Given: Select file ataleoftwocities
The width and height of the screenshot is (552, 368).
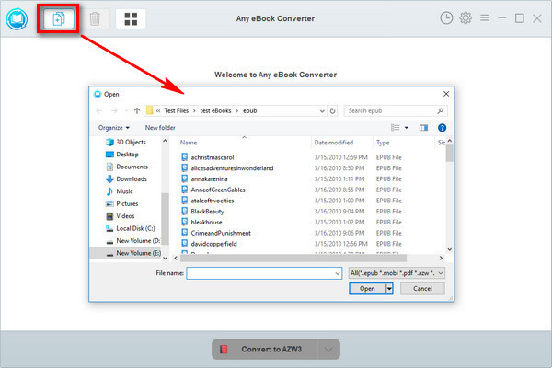Looking at the screenshot, I should pos(213,201).
